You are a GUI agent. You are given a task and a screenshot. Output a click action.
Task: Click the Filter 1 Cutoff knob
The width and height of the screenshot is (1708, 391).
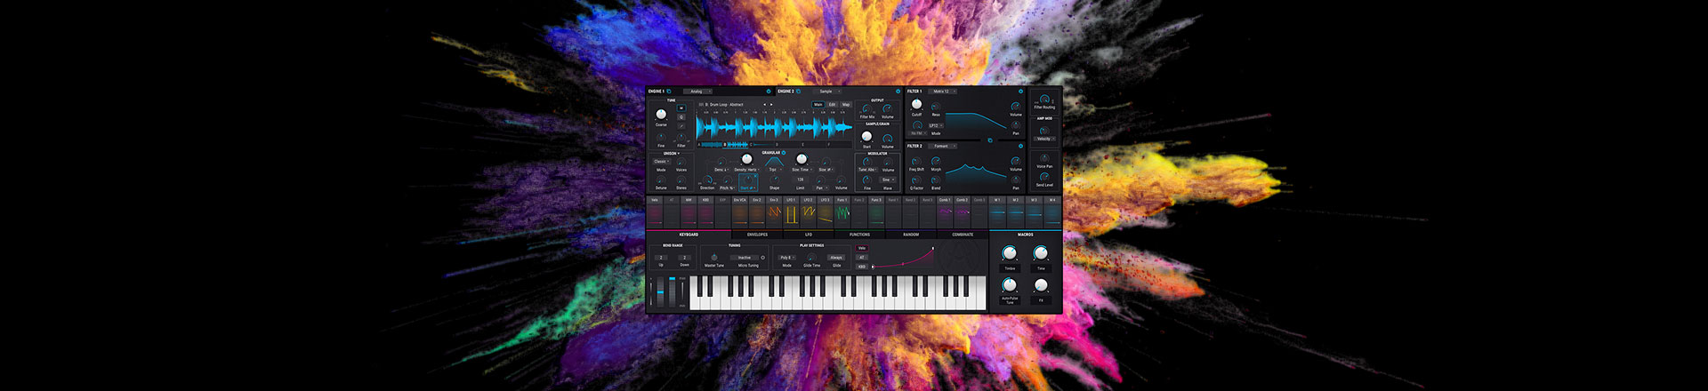[x=916, y=105]
